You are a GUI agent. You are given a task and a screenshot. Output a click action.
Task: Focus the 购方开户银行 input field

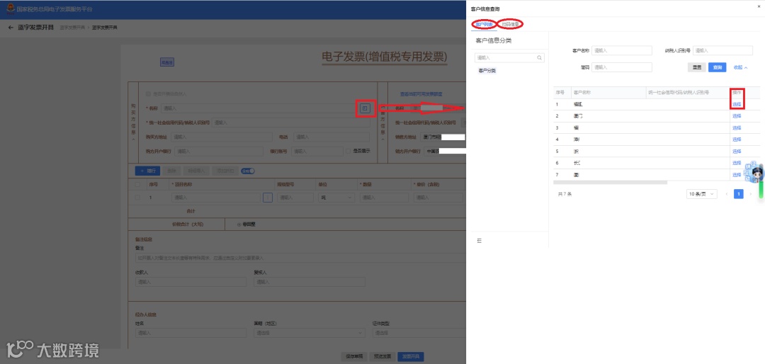point(219,152)
